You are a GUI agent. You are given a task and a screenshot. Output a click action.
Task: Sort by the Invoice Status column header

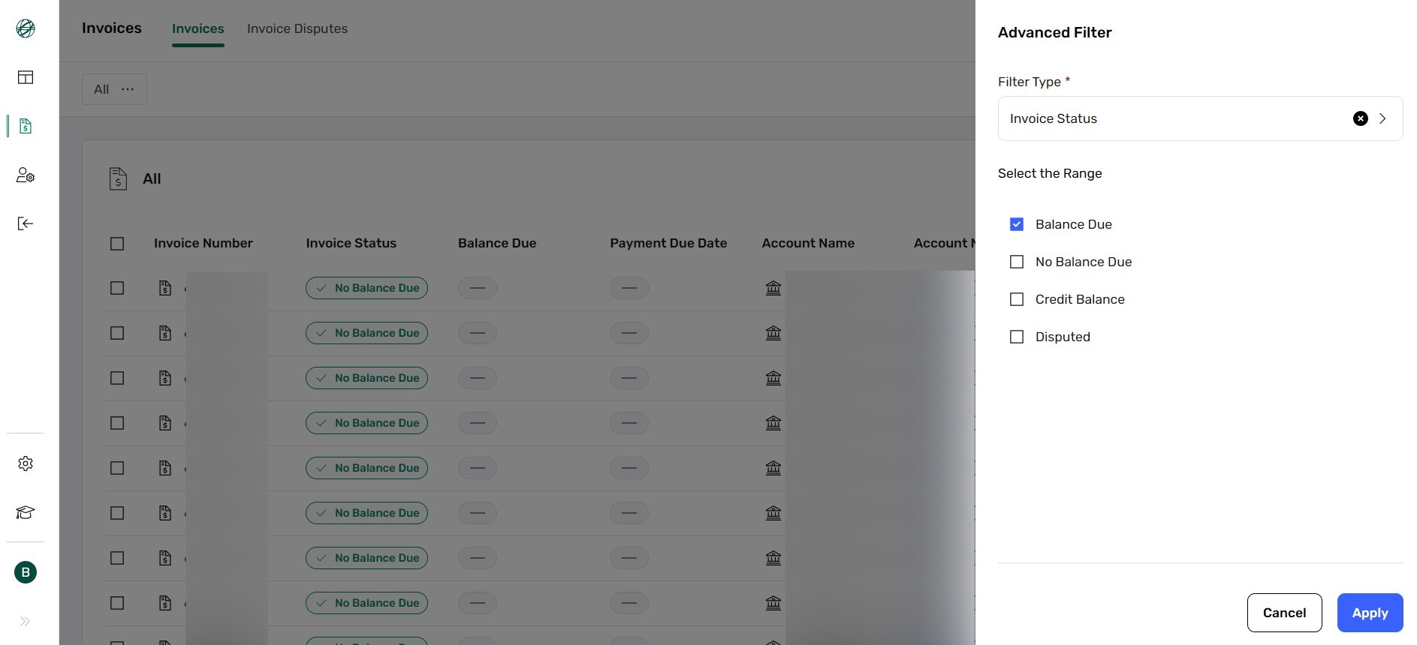[x=351, y=243]
